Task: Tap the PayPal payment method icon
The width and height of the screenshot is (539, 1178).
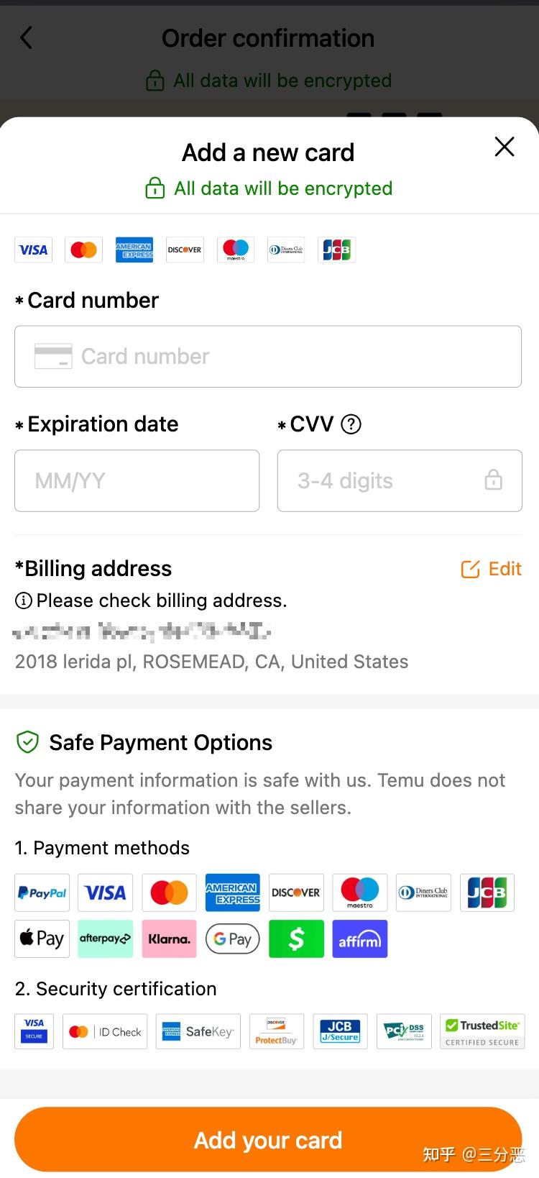Action: [42, 892]
